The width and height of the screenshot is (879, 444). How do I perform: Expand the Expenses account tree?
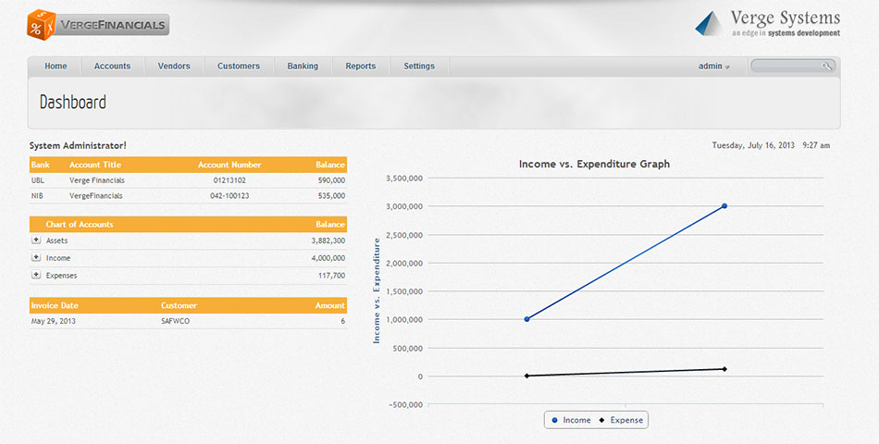[x=36, y=275]
